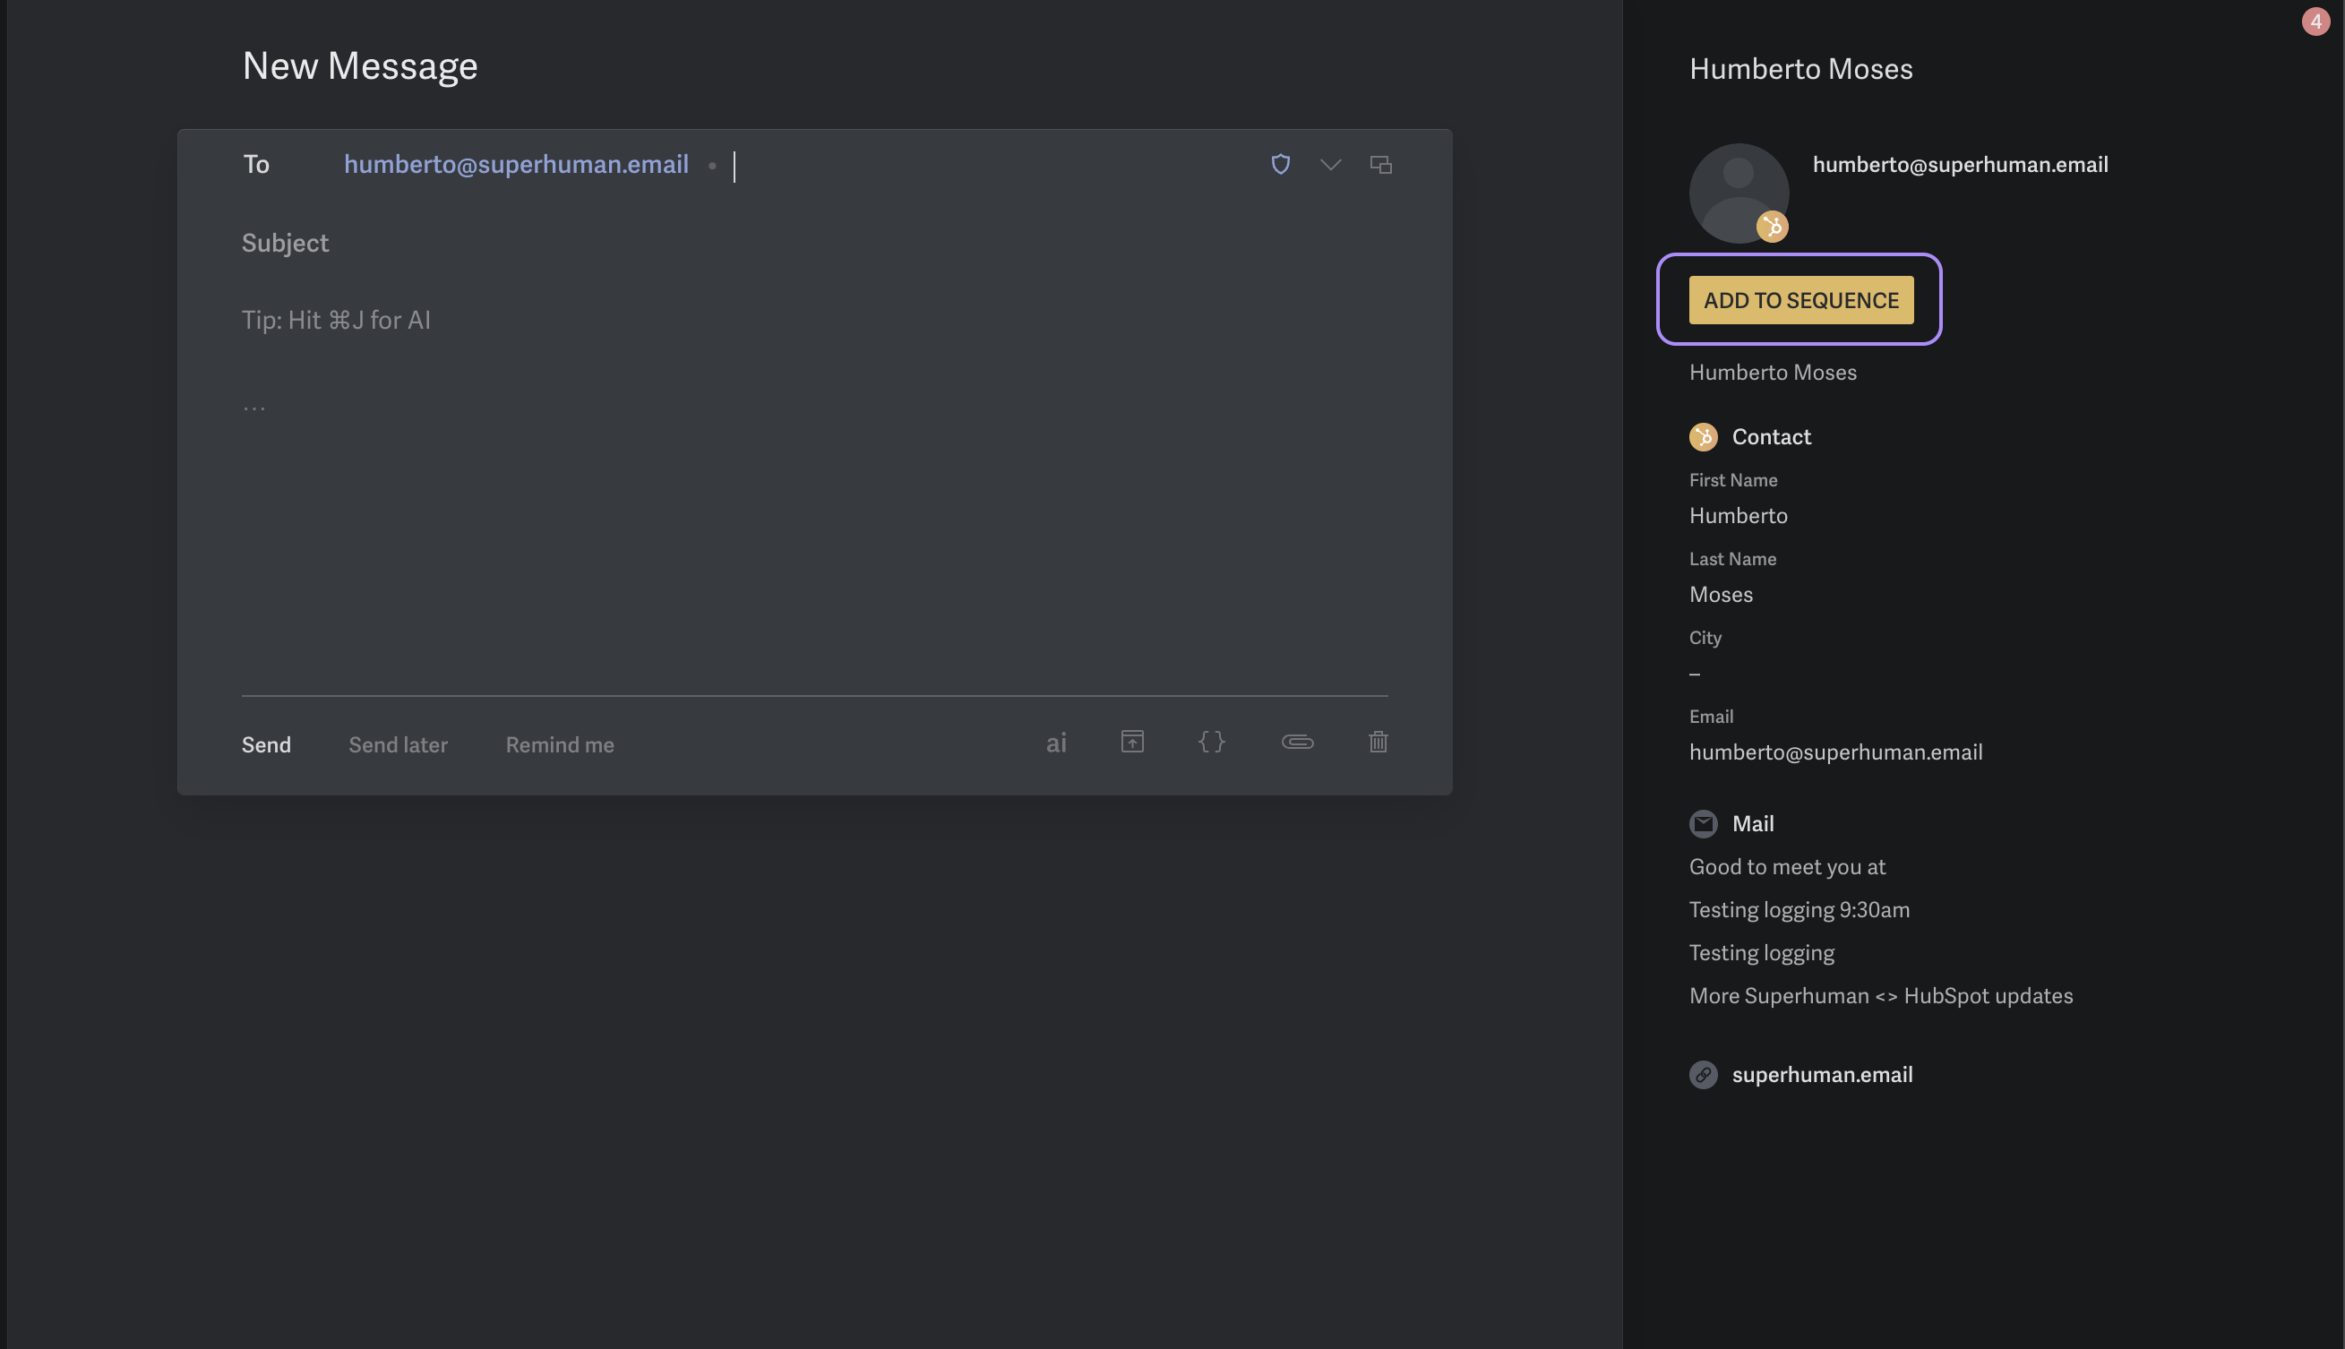Click the share draft icon in toolbar

1132,741
